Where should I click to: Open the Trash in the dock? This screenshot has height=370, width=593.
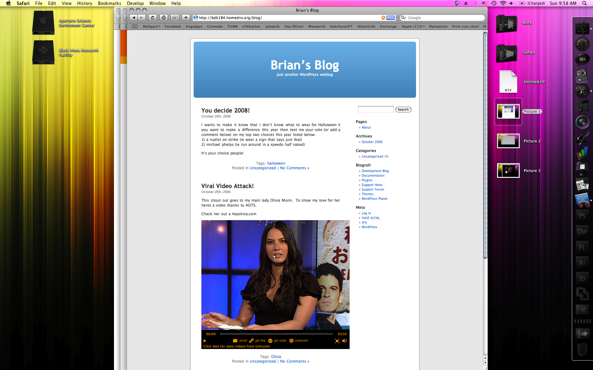(582, 350)
